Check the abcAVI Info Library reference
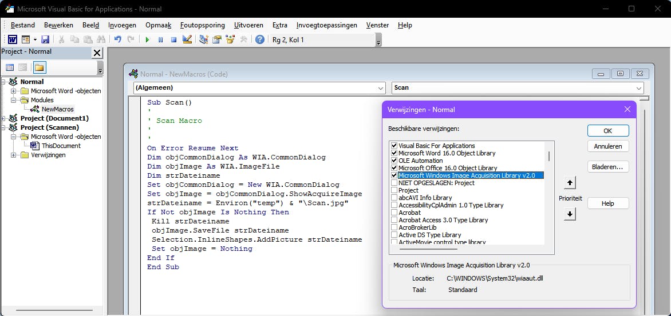Image resolution: width=671 pixels, height=316 pixels. (394, 198)
